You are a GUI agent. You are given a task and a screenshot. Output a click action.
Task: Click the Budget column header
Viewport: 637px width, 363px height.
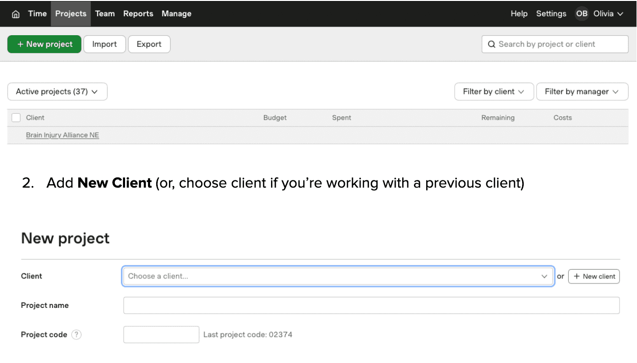point(275,118)
